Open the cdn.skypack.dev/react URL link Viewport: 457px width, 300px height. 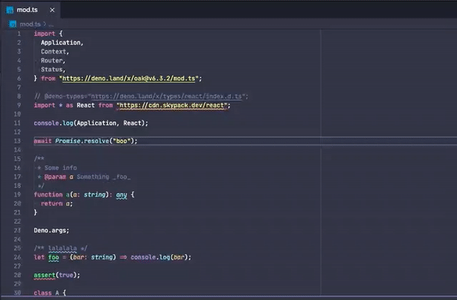171,105
